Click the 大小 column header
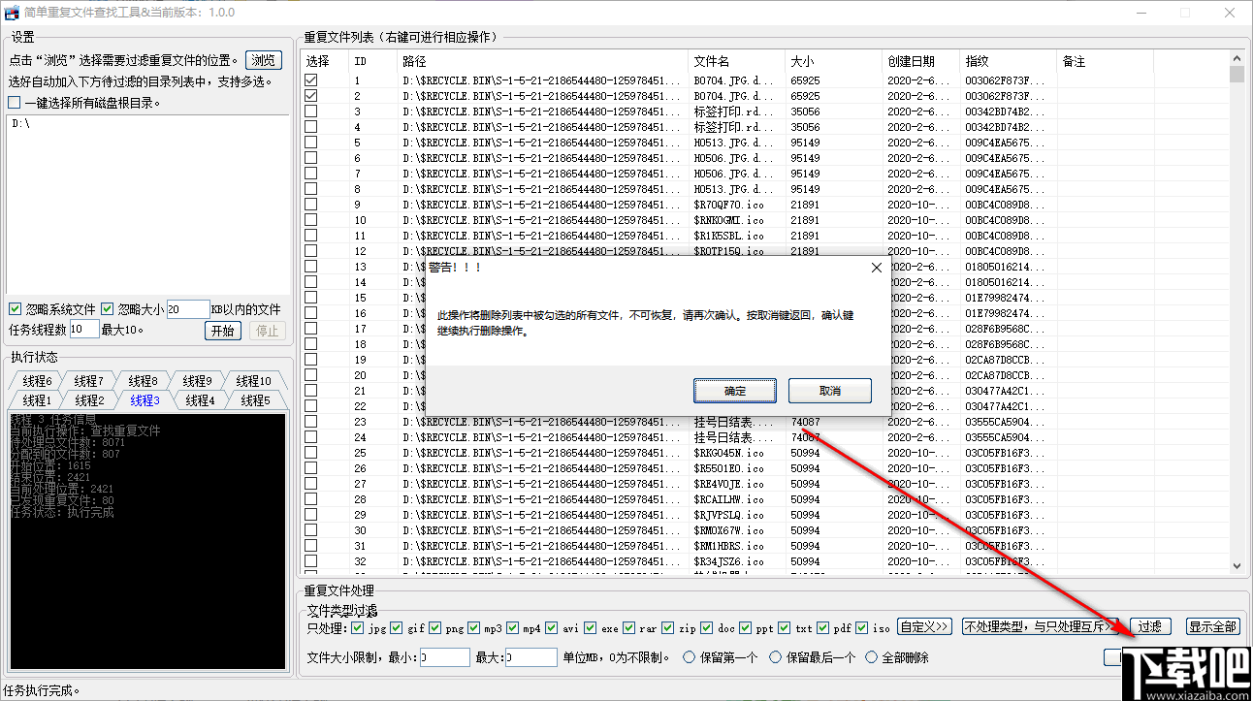The height and width of the screenshot is (701, 1253). [x=834, y=61]
